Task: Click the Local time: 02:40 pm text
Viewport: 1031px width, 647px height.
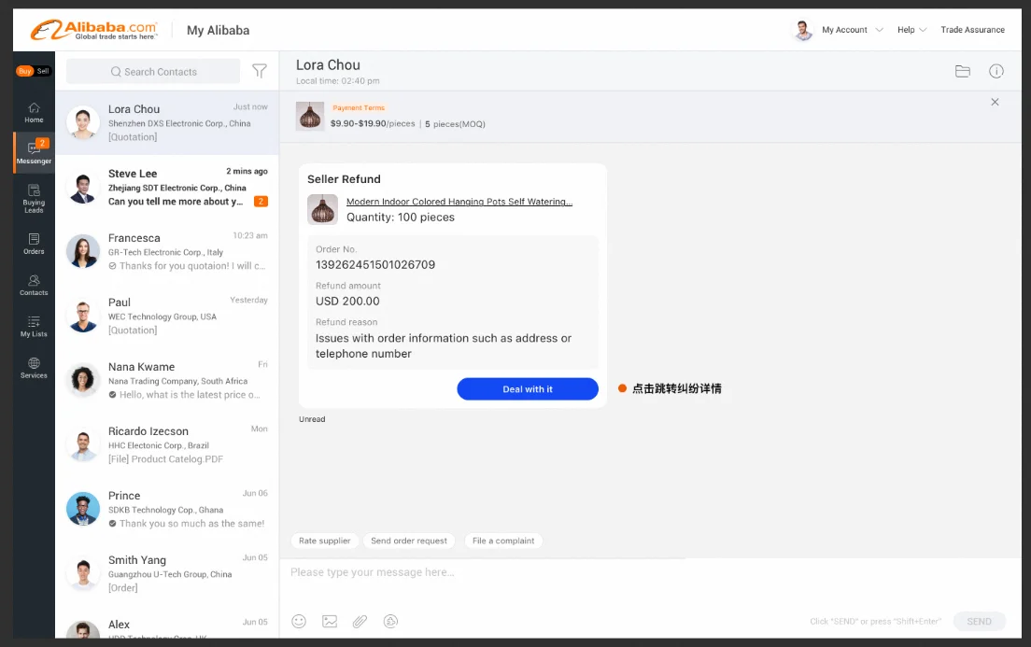Action: point(337,81)
